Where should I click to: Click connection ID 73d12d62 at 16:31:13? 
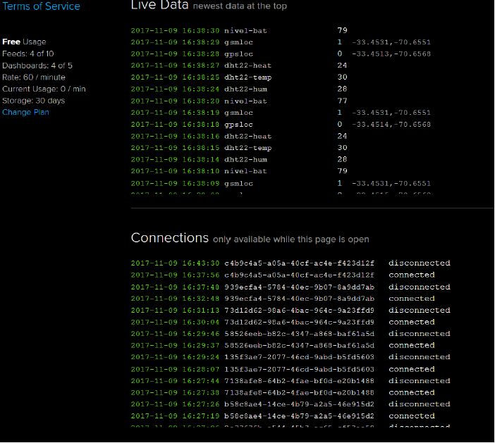(299, 311)
